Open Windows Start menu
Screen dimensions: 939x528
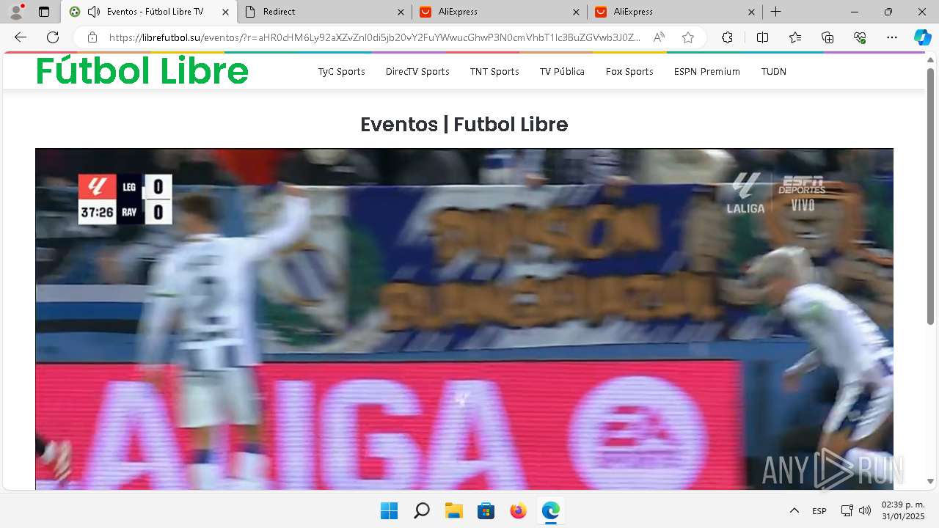[389, 510]
